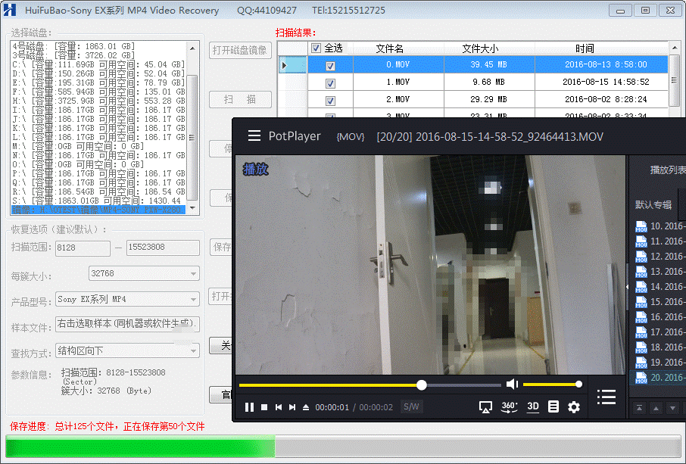Click the green save progress bar
Image resolution: width=686 pixels, height=464 pixels.
click(140, 448)
